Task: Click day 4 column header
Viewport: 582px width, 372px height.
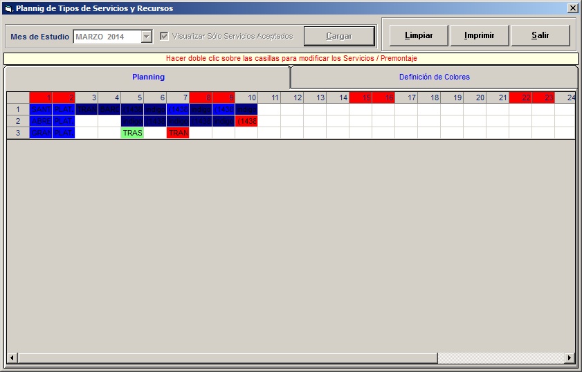Action: coord(109,97)
